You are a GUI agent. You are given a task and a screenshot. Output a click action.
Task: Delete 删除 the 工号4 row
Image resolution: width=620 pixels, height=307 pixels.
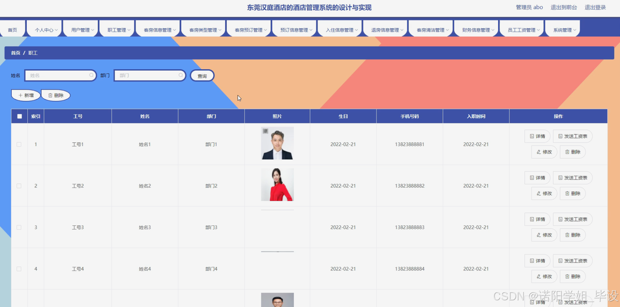(573, 276)
